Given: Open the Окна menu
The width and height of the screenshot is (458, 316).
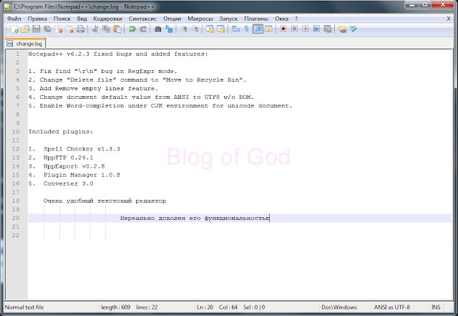Looking at the screenshot, I should click(281, 19).
